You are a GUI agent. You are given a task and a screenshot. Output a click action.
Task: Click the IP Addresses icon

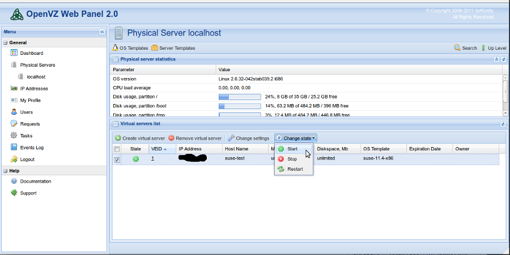point(14,88)
